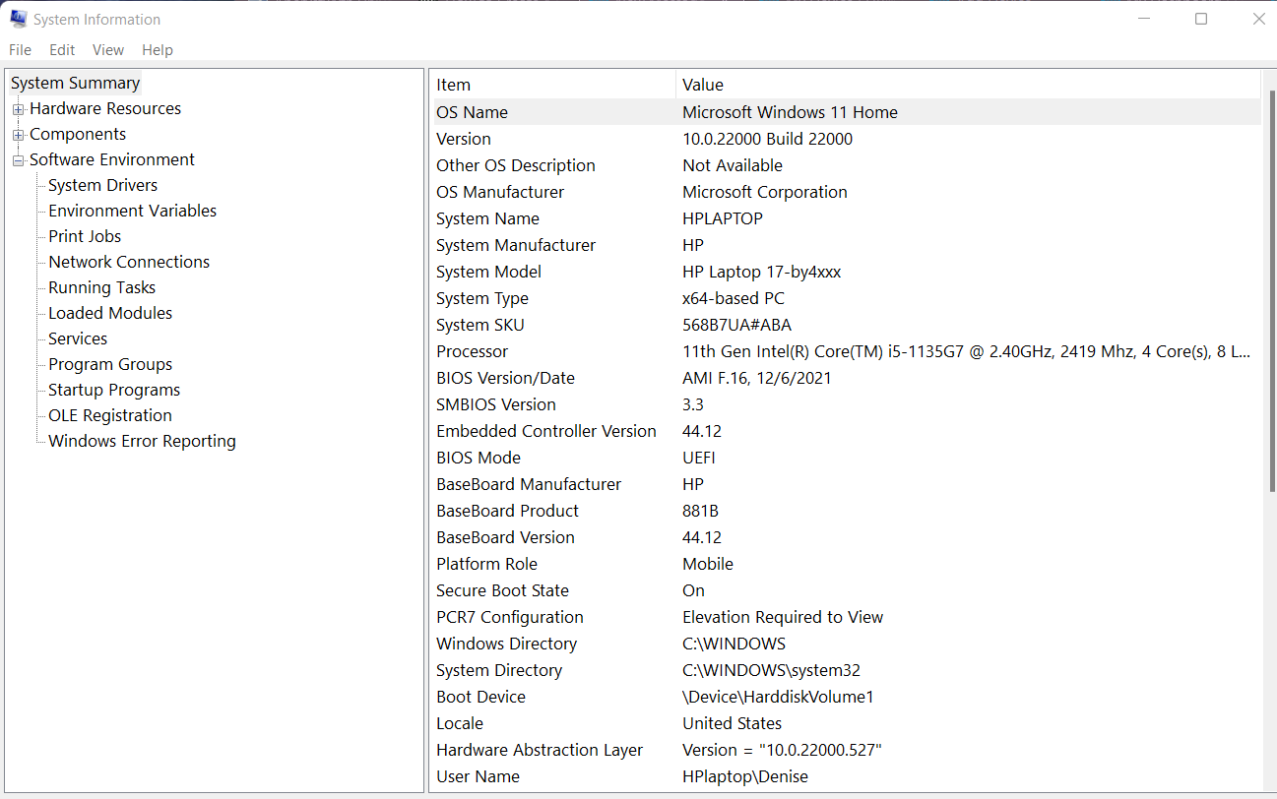Click the HPLAPTOP value
Screen dimensions: 1277x799
(723, 218)
